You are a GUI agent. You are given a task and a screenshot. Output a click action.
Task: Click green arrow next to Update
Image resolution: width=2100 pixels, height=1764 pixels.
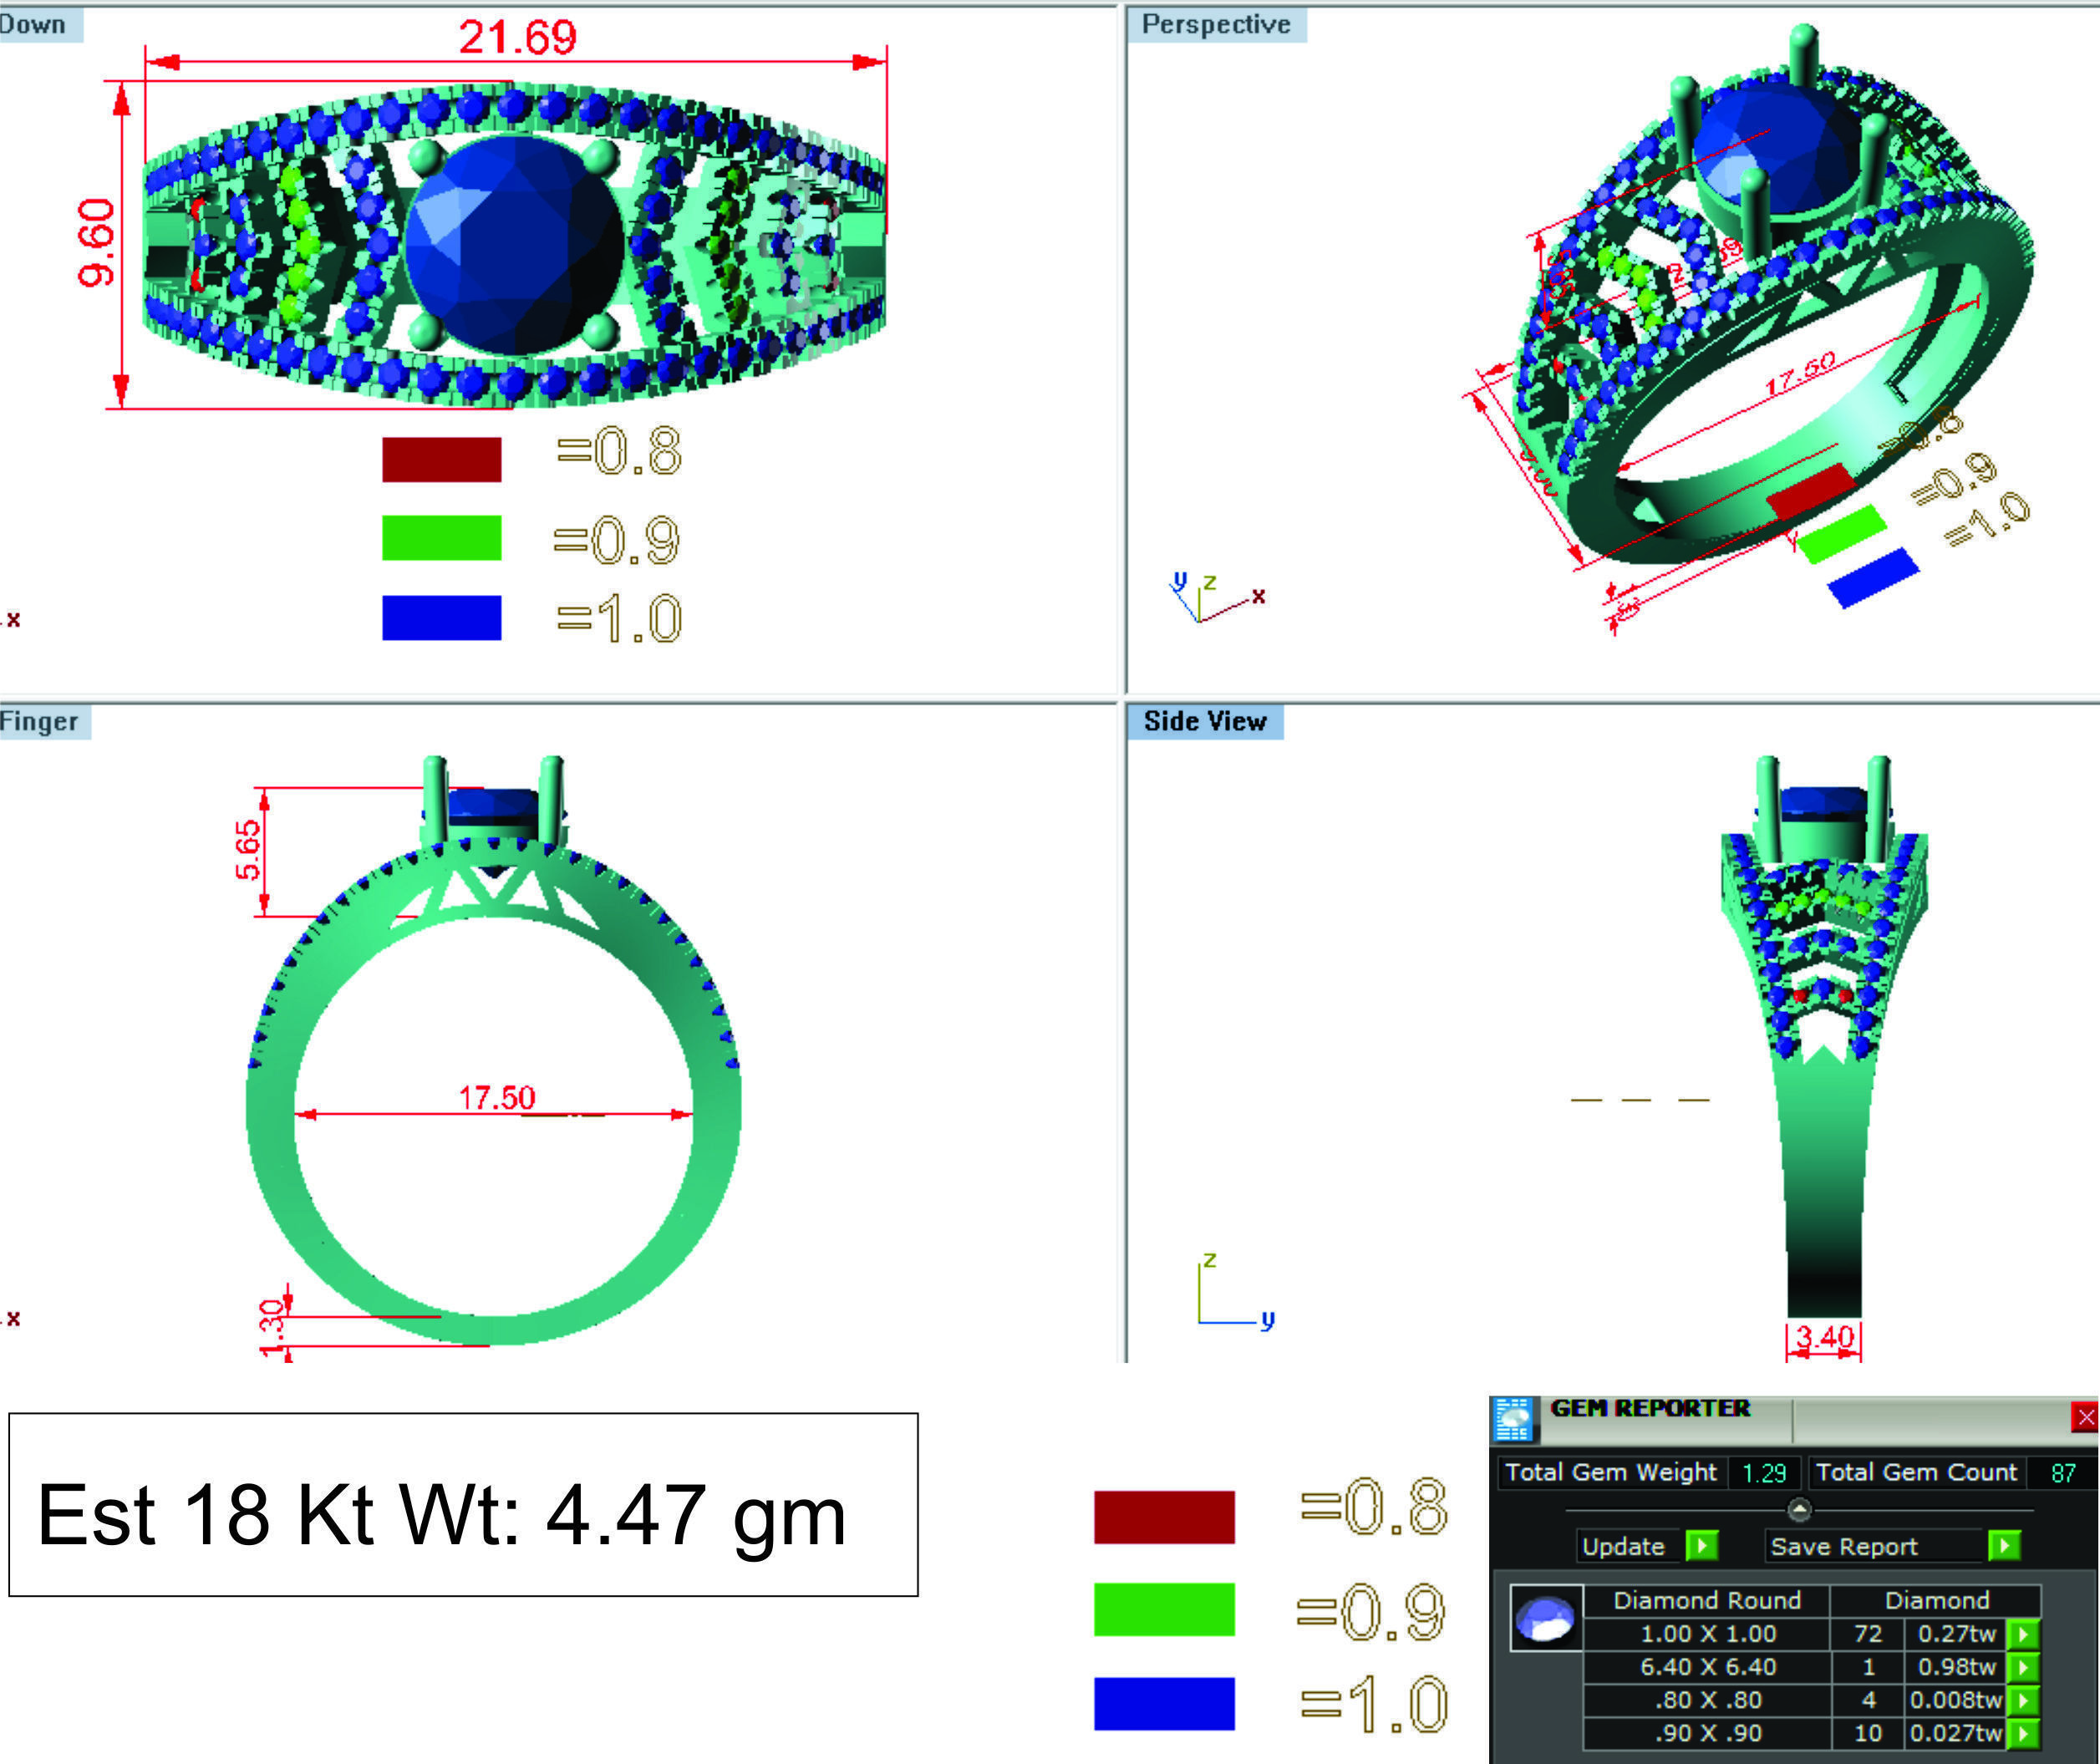[1701, 1546]
